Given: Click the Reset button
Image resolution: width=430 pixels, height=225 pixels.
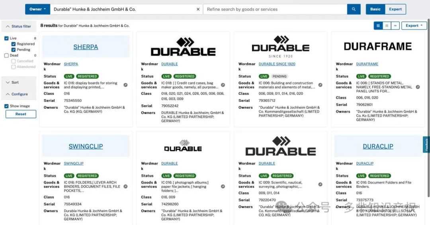Looking at the screenshot, I should (21, 114).
